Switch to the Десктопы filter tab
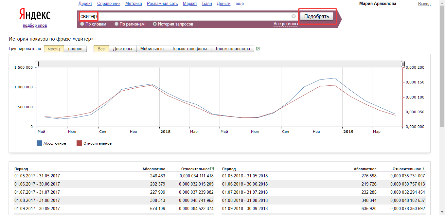Viewport: 445px width, 215px height. [123, 49]
